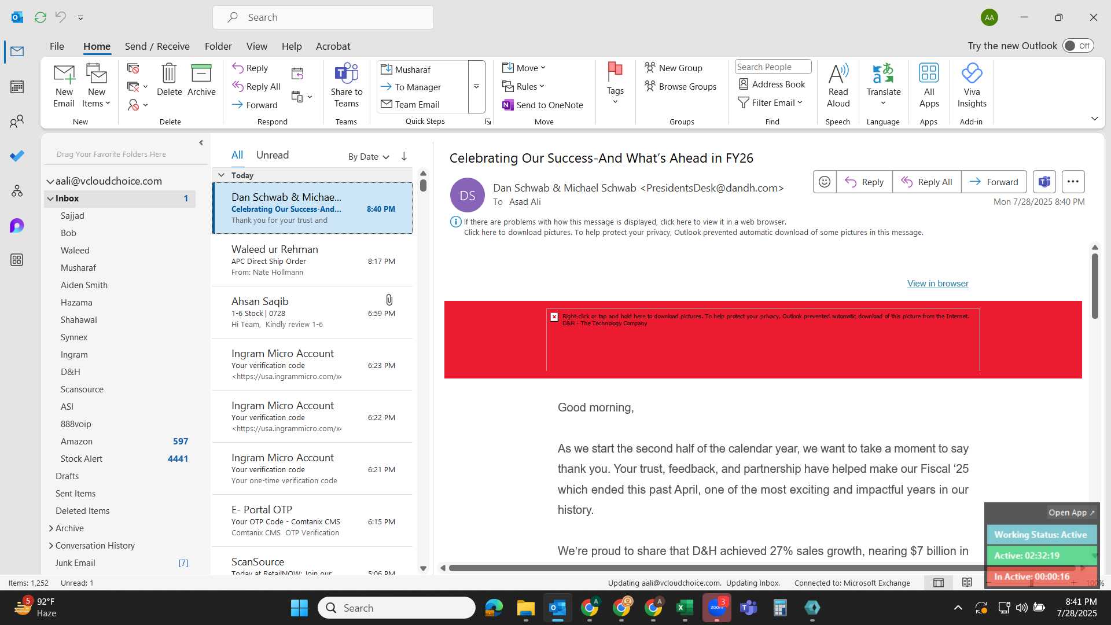The height and width of the screenshot is (625, 1111).
Task: Open Viva Insights add-in
Action: [972, 86]
